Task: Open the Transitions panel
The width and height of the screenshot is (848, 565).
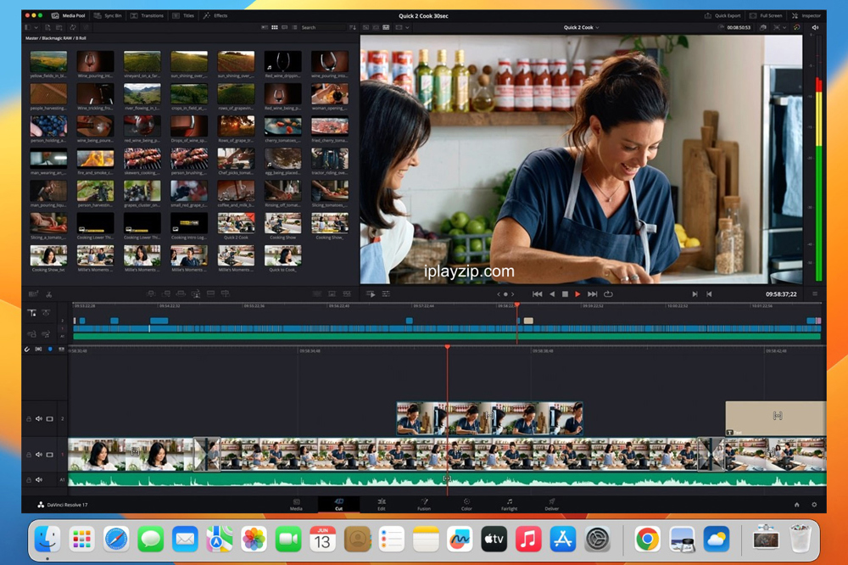Action: (147, 15)
